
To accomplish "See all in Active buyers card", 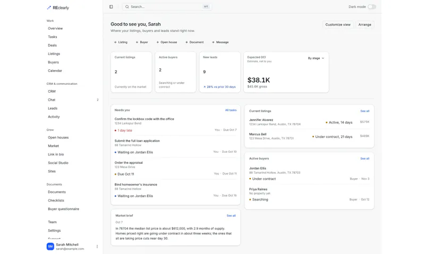I will click(364, 159).
